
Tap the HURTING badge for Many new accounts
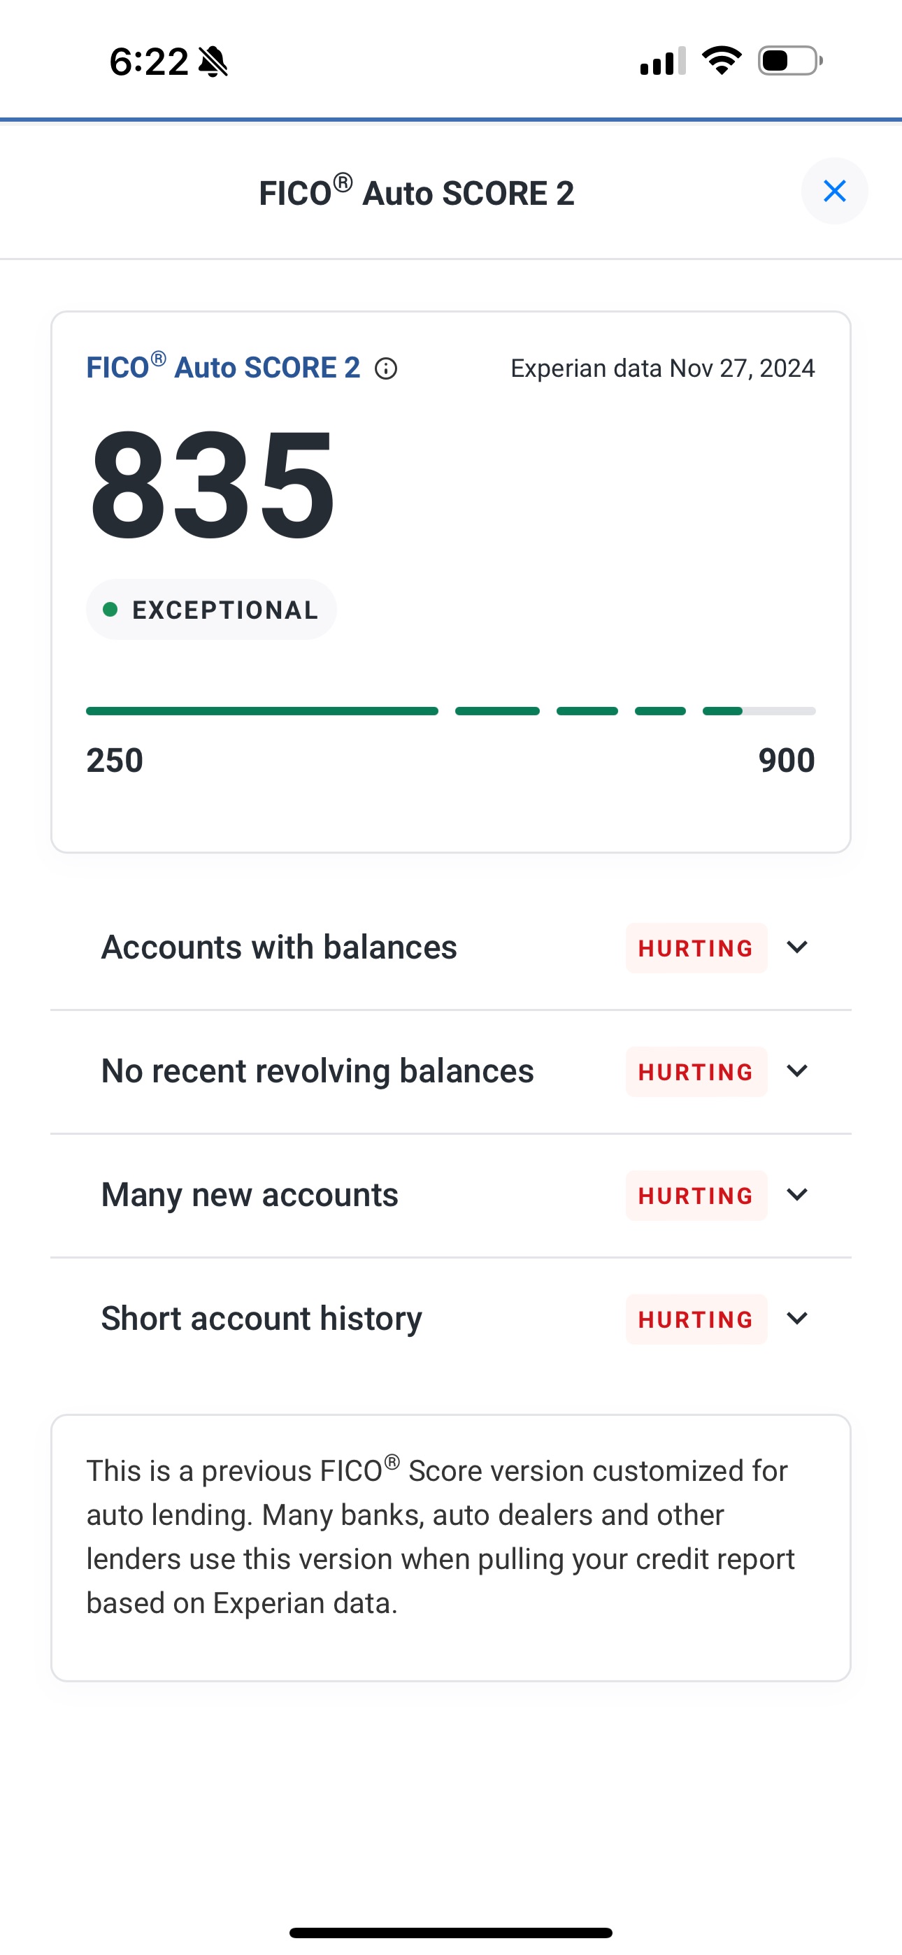696,1196
